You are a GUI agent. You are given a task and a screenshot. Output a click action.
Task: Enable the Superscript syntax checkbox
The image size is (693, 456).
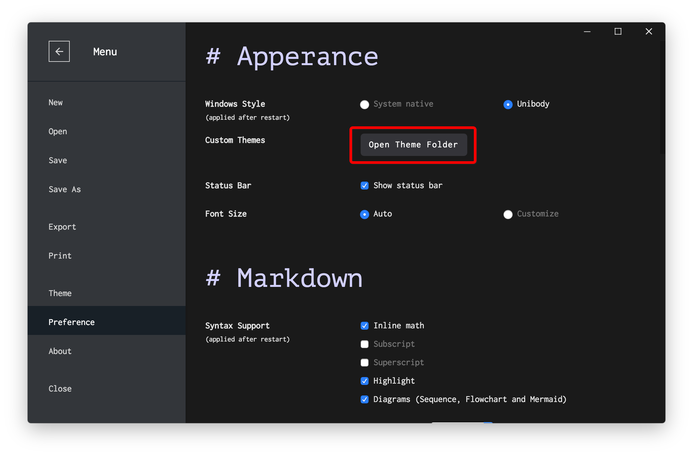click(x=365, y=363)
